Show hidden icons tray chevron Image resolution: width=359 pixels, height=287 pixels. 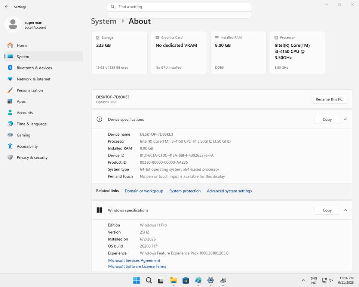pos(303,280)
